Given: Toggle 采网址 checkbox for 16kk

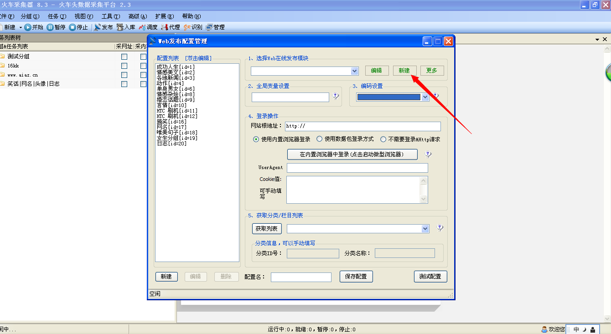Looking at the screenshot, I should (x=124, y=66).
